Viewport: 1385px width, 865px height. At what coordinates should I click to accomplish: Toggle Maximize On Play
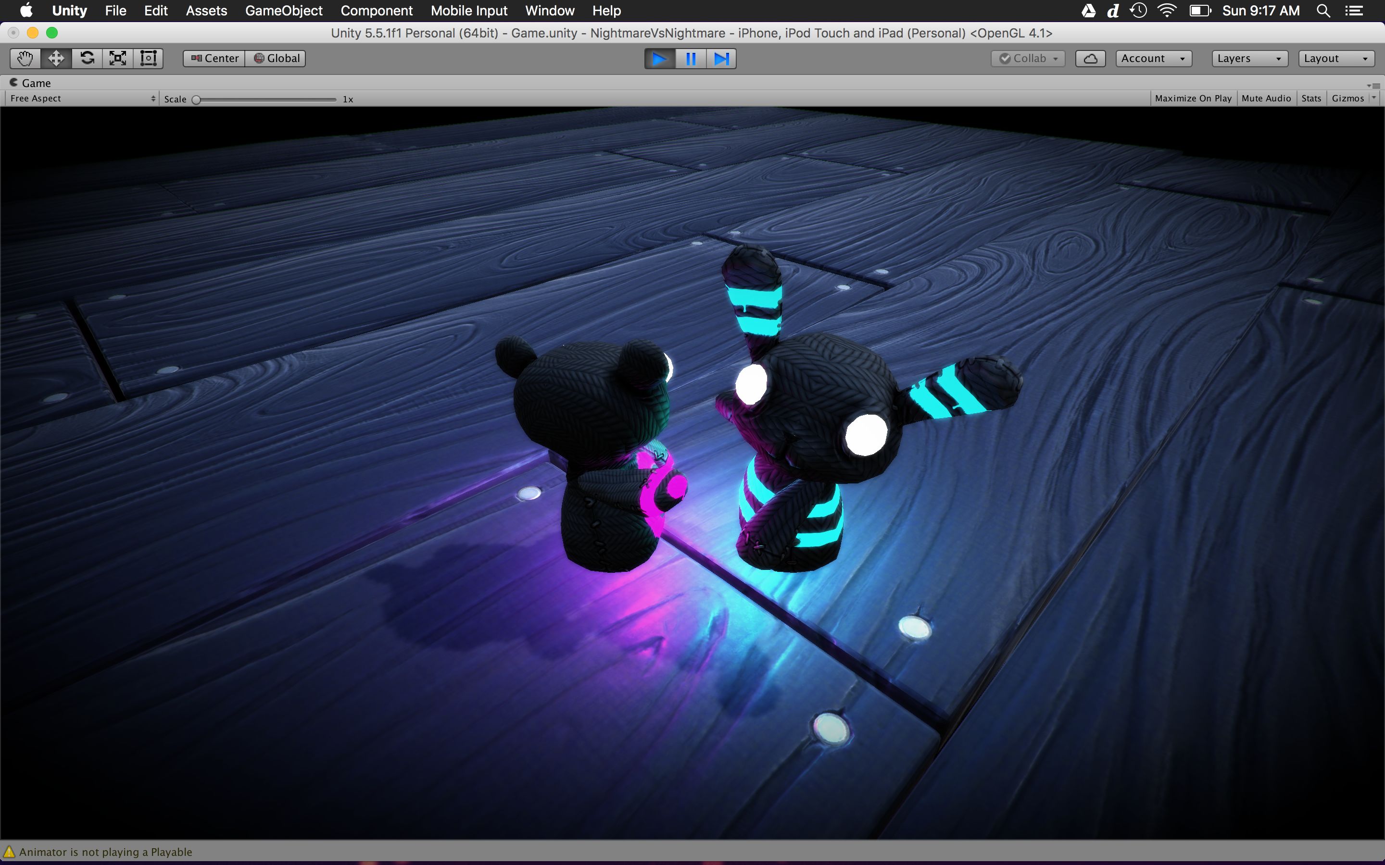(x=1193, y=99)
